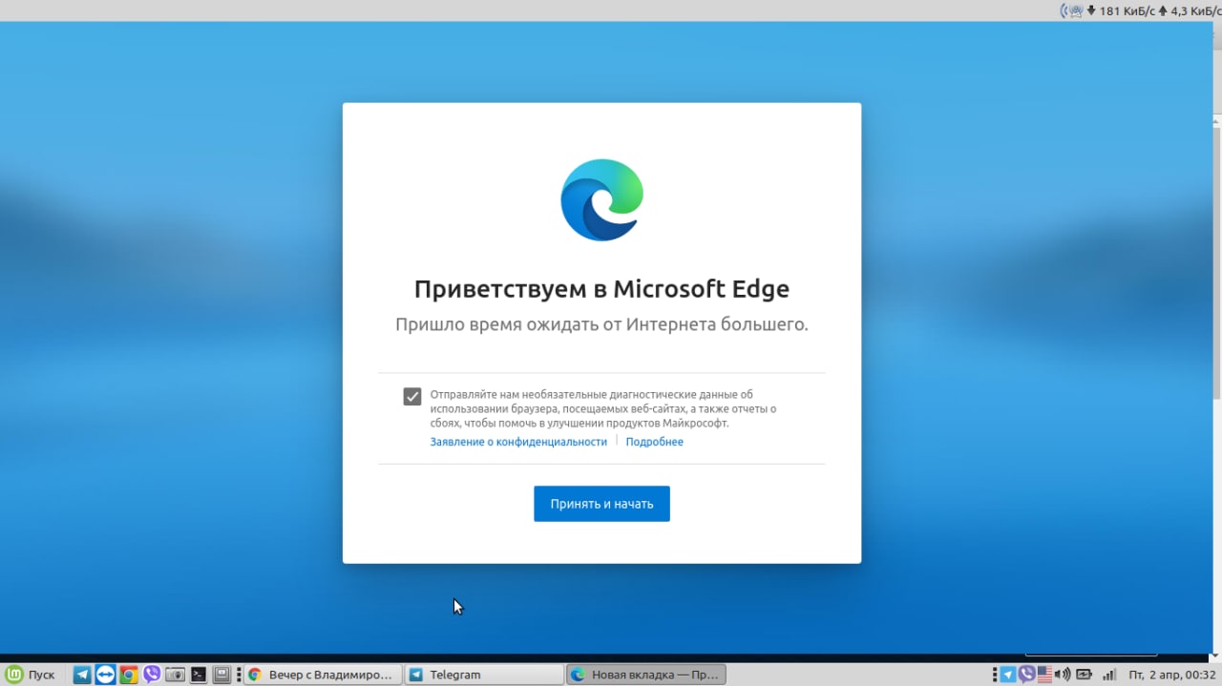
Task: Uncheck the optional diagnostic data checkbox
Action: click(412, 396)
